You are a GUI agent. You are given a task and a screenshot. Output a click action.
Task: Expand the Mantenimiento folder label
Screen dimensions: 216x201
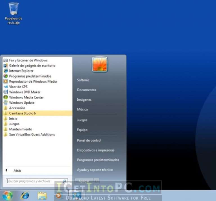coord(21,129)
